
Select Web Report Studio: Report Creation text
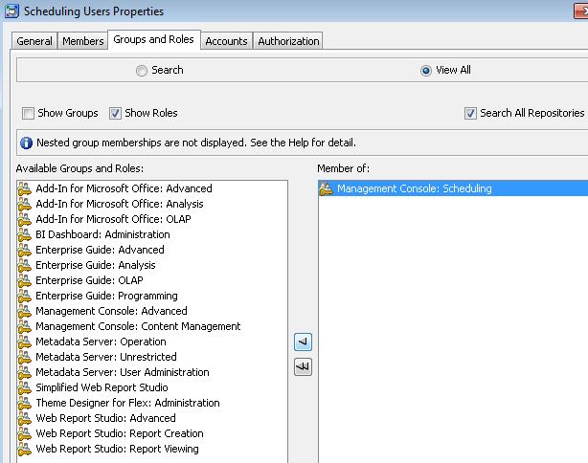(x=120, y=433)
